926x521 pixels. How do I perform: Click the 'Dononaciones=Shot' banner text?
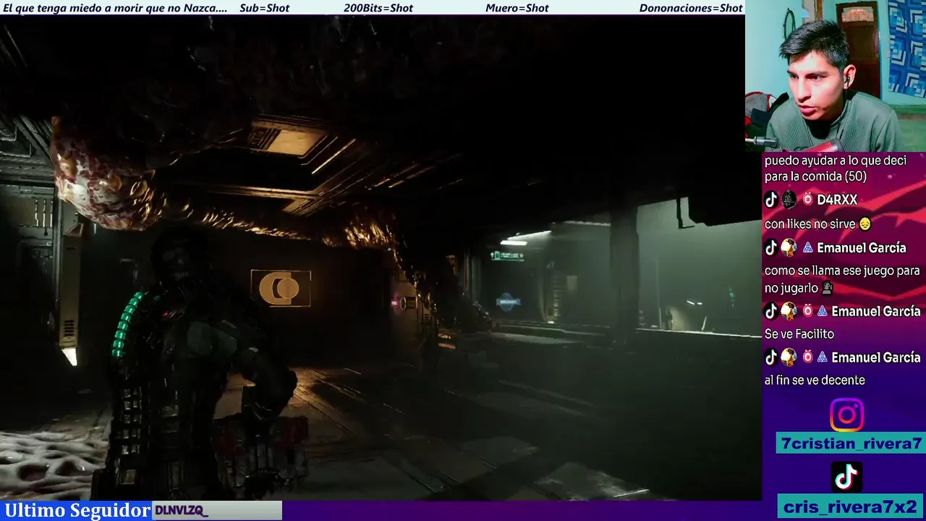coord(691,8)
